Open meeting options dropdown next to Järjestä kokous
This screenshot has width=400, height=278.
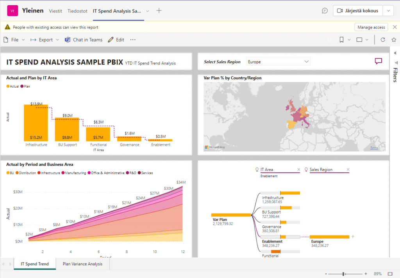(388, 11)
